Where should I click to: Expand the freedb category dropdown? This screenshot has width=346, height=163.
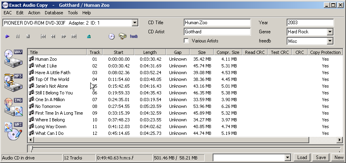[330, 41]
